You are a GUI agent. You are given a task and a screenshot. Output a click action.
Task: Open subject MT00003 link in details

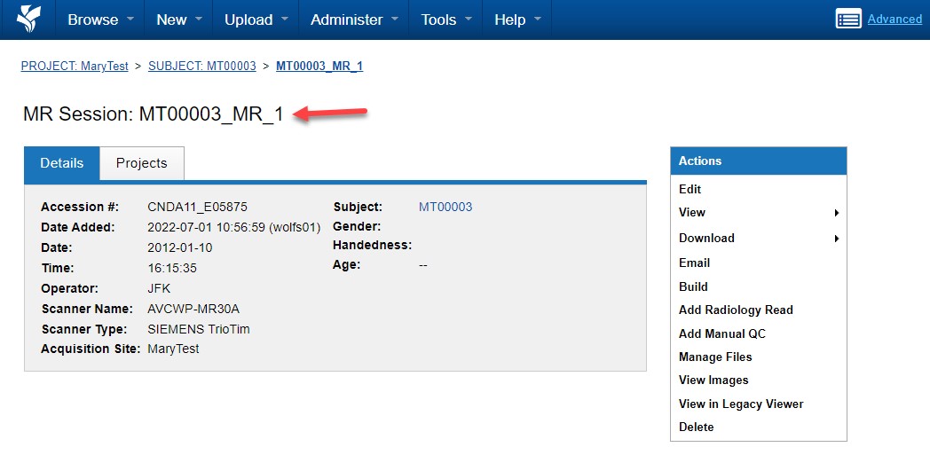coord(445,208)
